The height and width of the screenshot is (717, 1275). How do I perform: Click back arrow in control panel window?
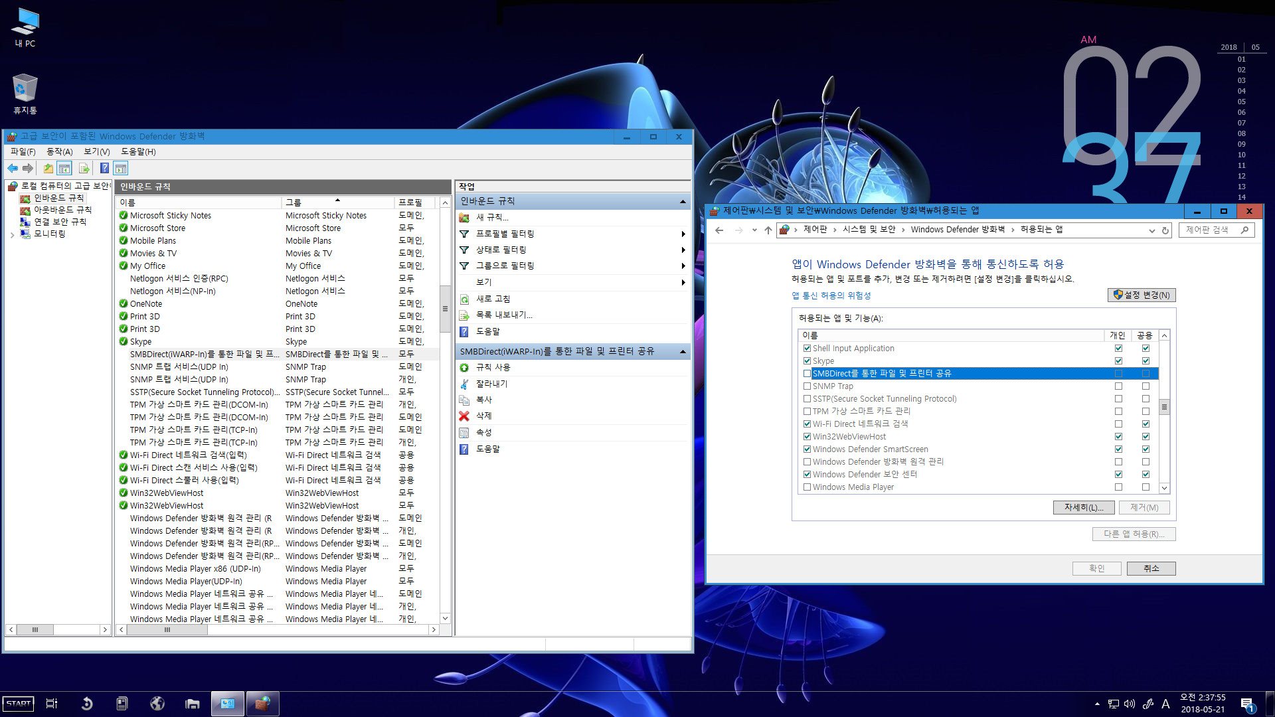(x=719, y=230)
